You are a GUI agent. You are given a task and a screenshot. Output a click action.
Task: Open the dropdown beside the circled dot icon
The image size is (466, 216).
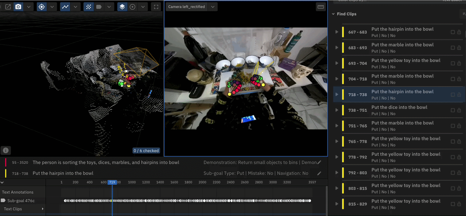point(143,7)
